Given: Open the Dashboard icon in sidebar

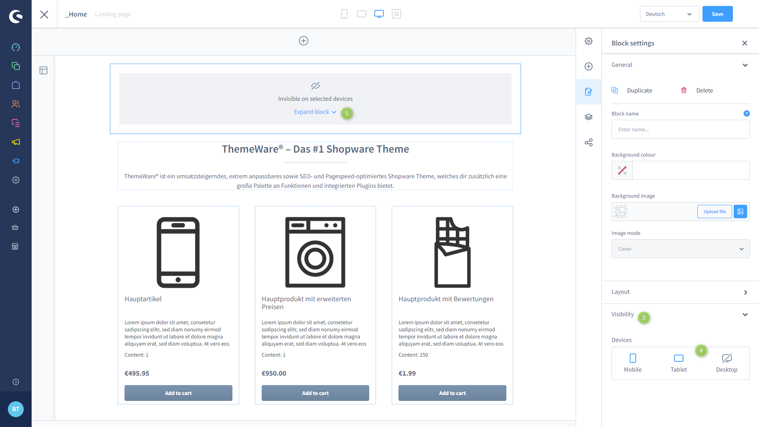Looking at the screenshot, I should tap(16, 47).
